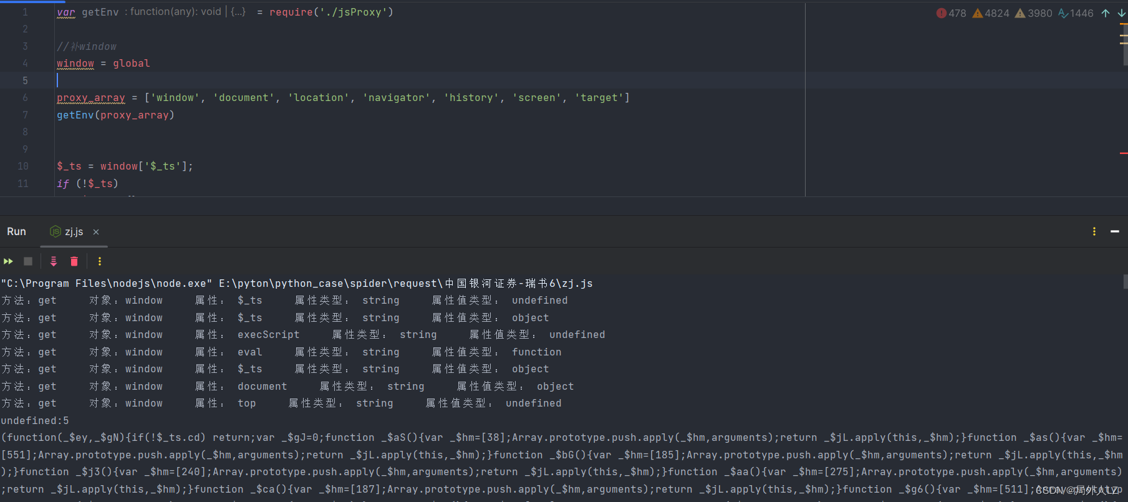Click the red error stripe mark by line 9
Image resolution: width=1128 pixels, height=502 pixels.
[x=1124, y=153]
